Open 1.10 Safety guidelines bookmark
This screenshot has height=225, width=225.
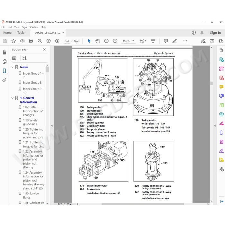(x=30, y=122)
